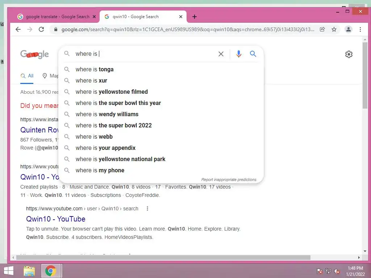Image resolution: width=371 pixels, height=278 pixels.
Task: Select 'where is my phone' suggestion
Action: pos(161,170)
